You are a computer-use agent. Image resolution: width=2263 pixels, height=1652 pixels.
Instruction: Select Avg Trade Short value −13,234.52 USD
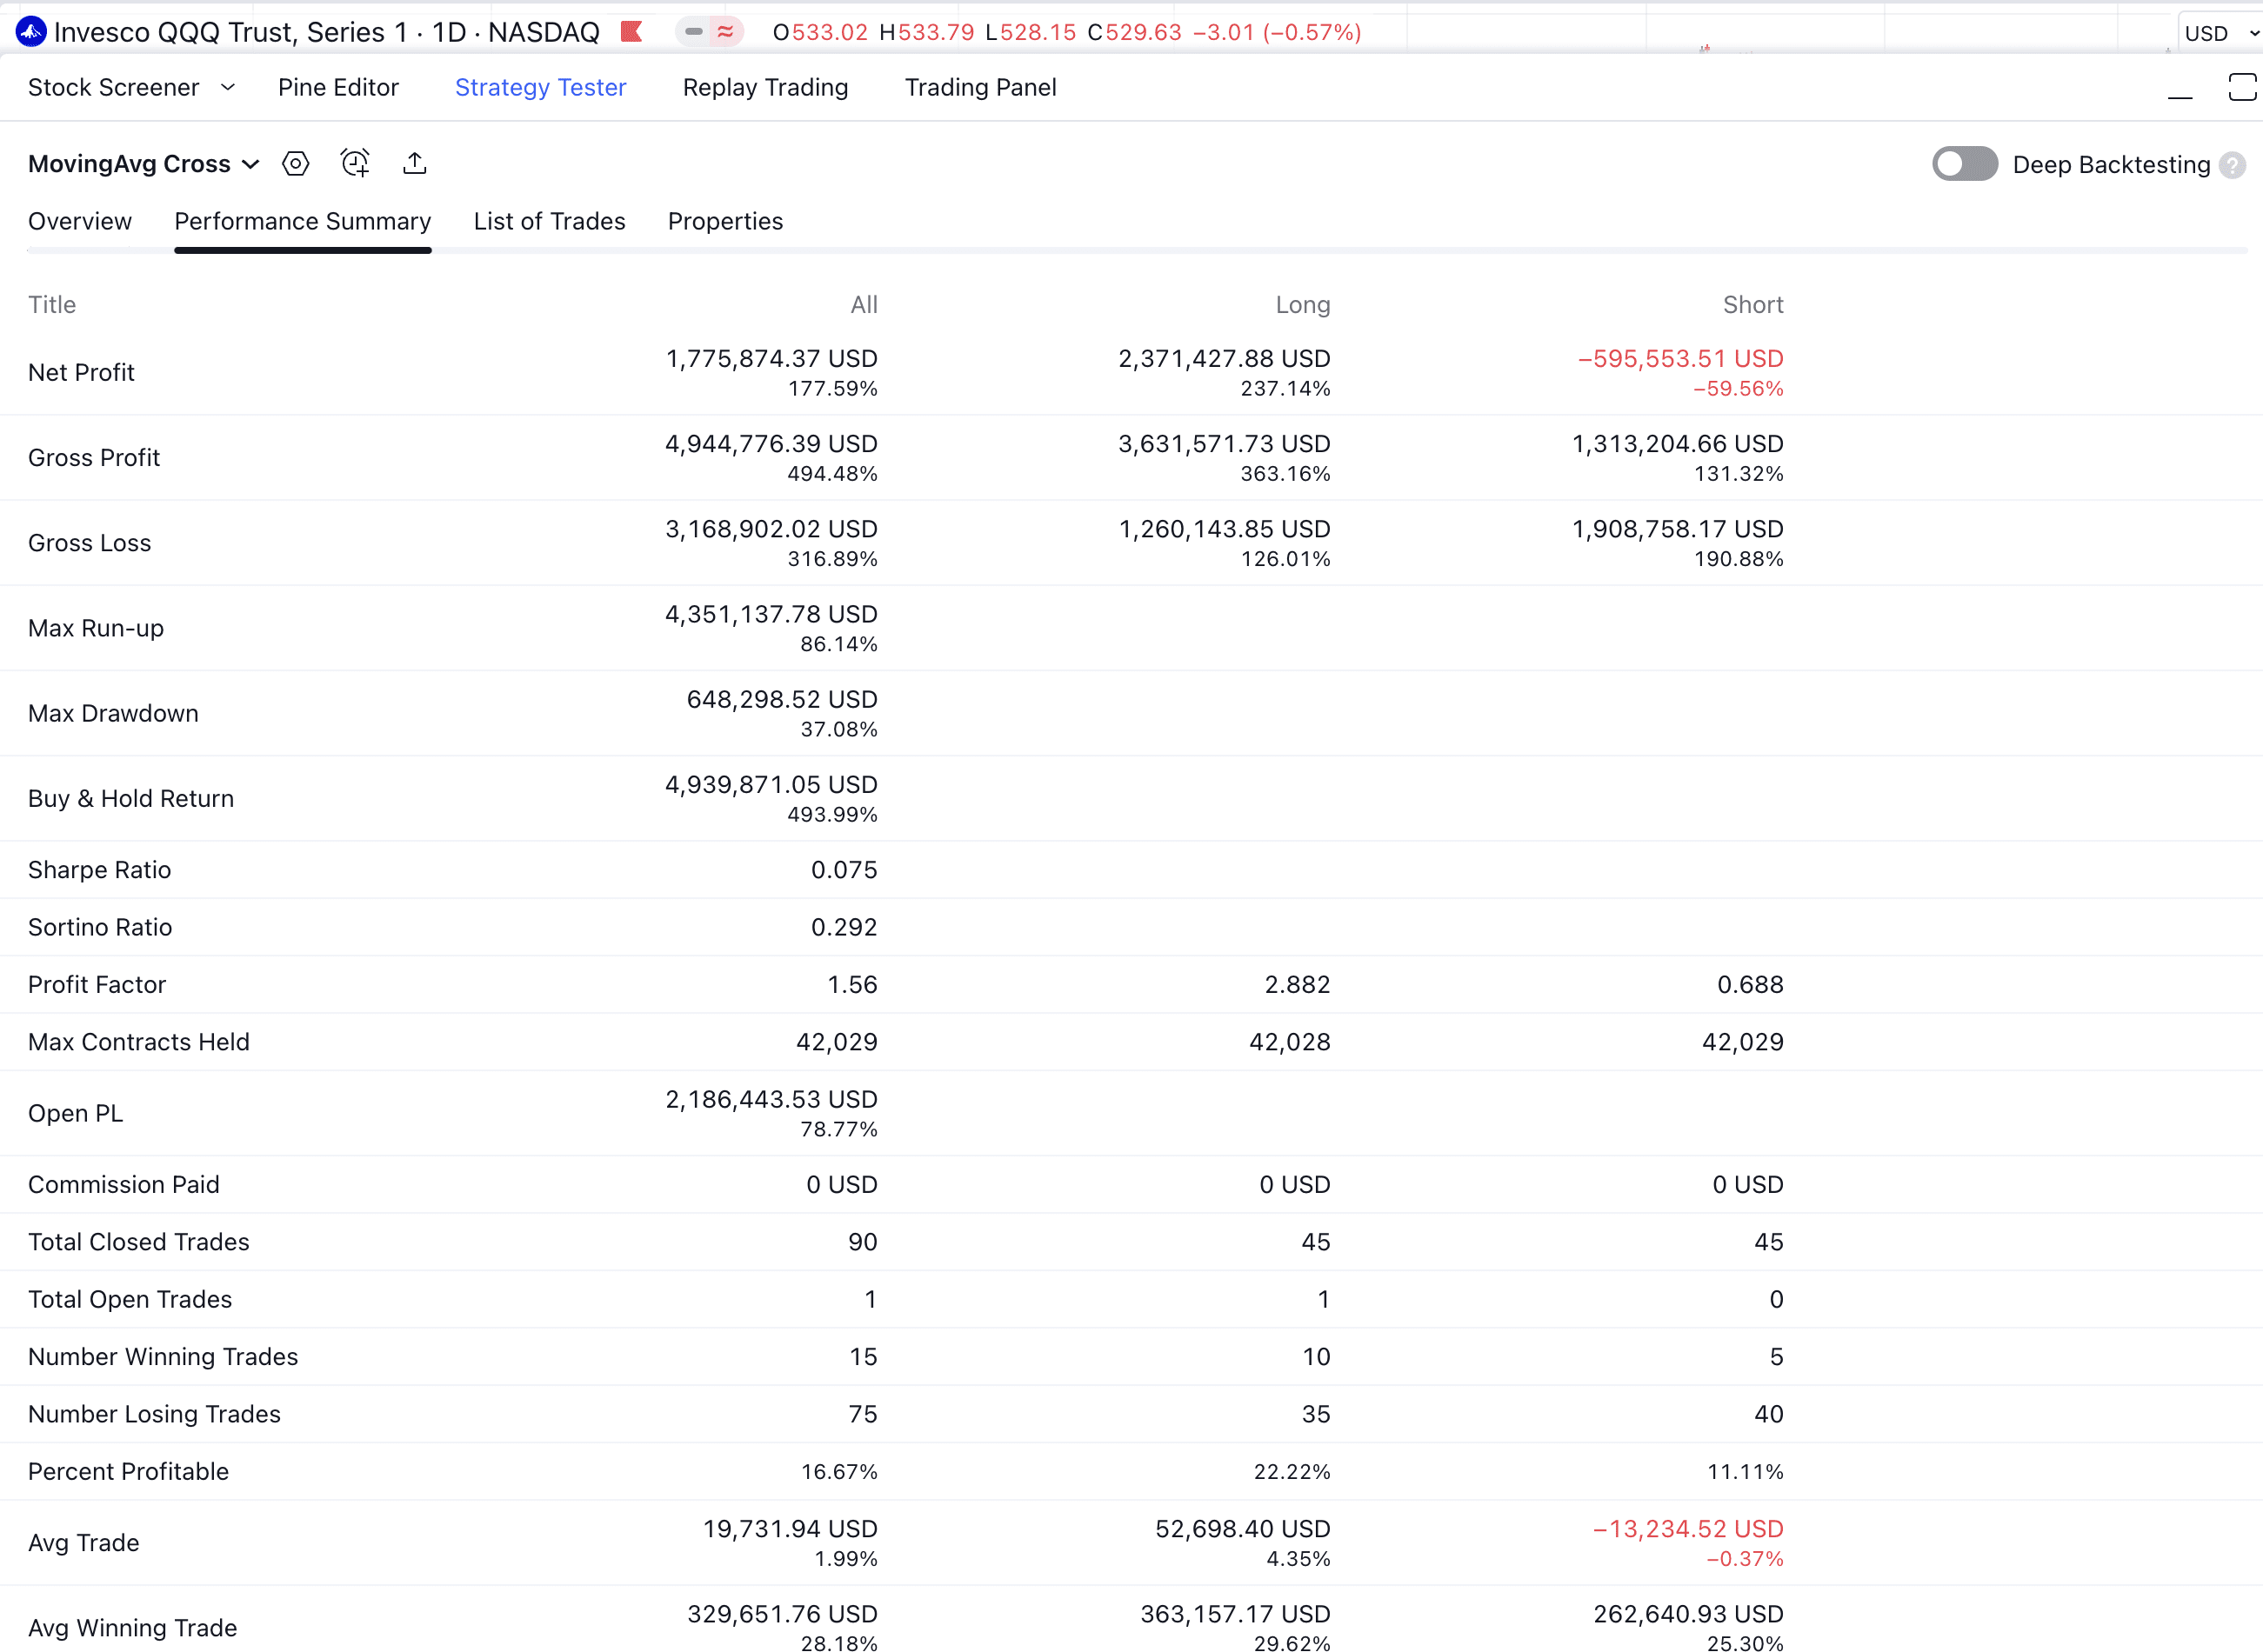point(1688,1530)
